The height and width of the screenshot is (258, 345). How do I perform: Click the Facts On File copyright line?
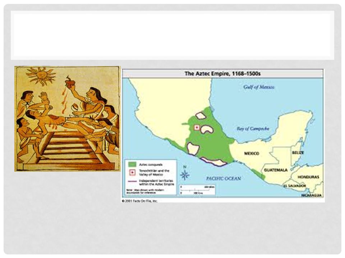tap(139, 201)
